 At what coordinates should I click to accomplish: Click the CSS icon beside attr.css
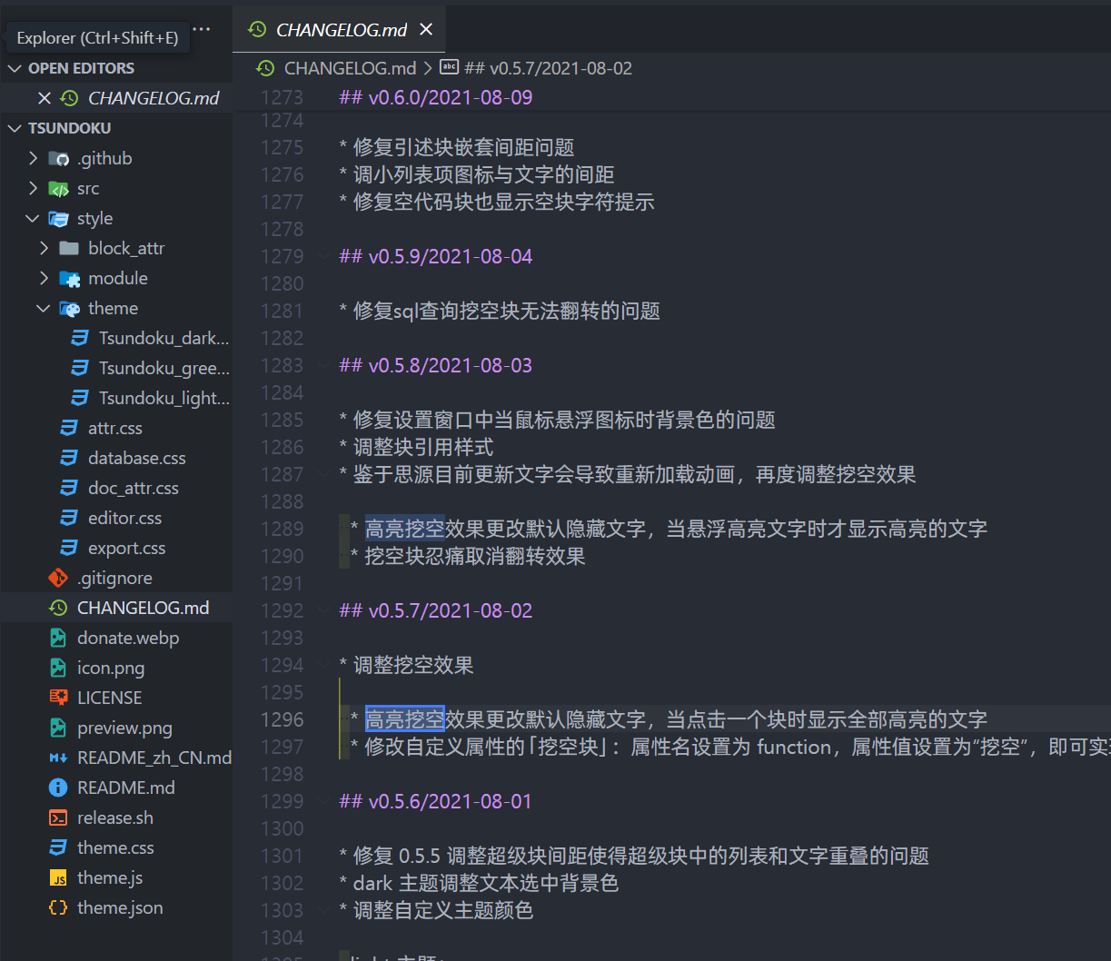(69, 428)
